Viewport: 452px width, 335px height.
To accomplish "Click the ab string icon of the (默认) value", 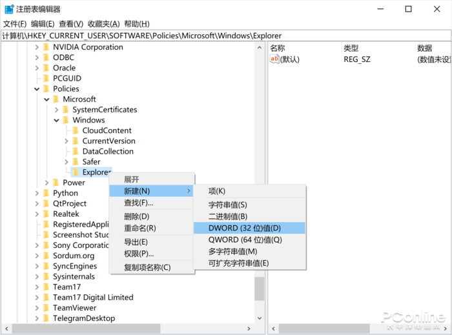I will tap(274, 59).
